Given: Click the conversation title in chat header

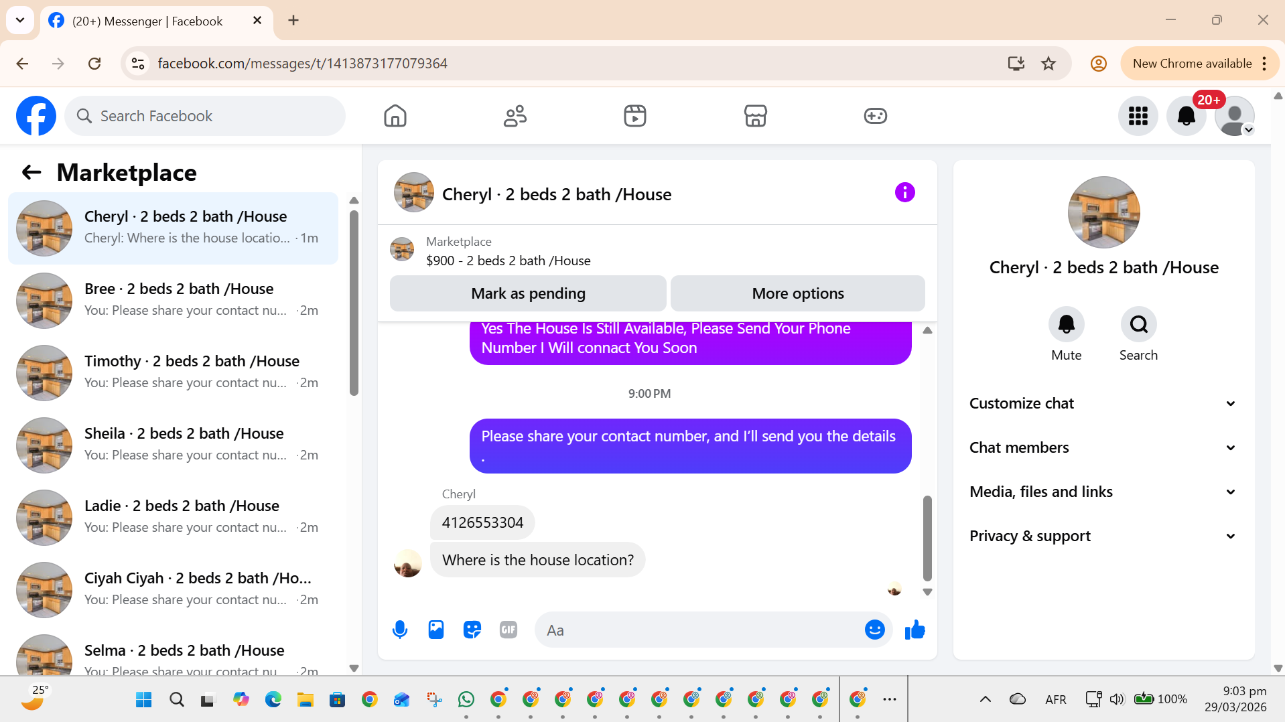Looking at the screenshot, I should (x=556, y=194).
